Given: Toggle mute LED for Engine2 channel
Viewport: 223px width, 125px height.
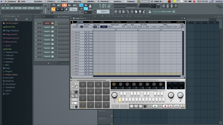Looking at the screenshot, I should [36, 32].
